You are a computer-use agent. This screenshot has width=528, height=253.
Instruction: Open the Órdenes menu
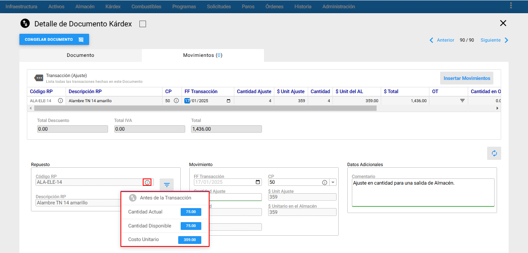point(275,7)
